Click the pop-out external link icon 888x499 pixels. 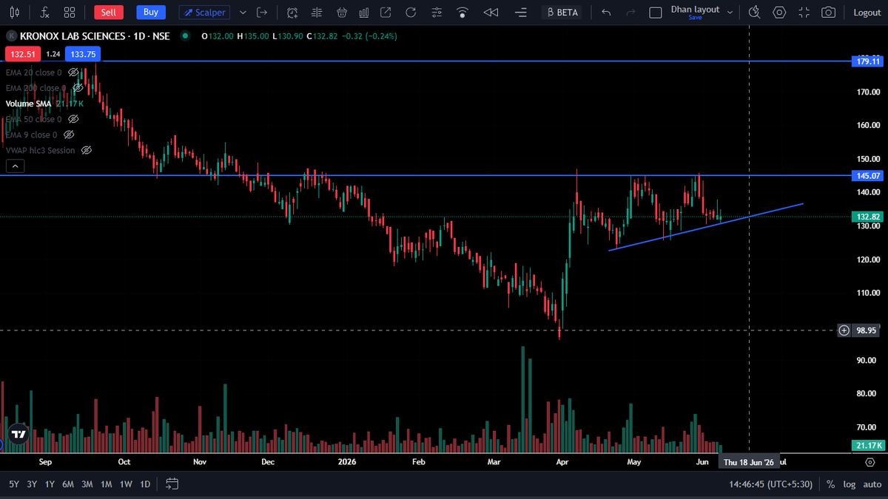pyautogui.click(x=386, y=13)
